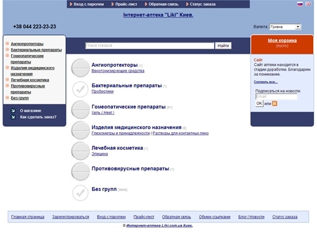
Task: Open Прайс-лист in top menu
Action: pos(126,4)
